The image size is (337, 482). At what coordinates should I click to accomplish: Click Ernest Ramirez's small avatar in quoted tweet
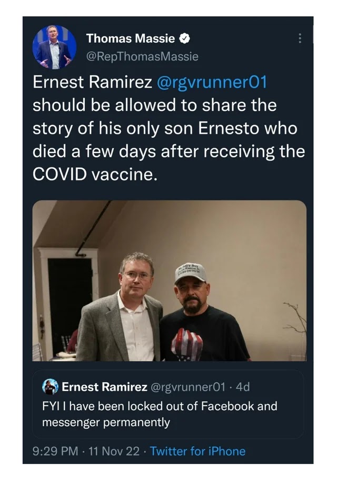coord(50,387)
